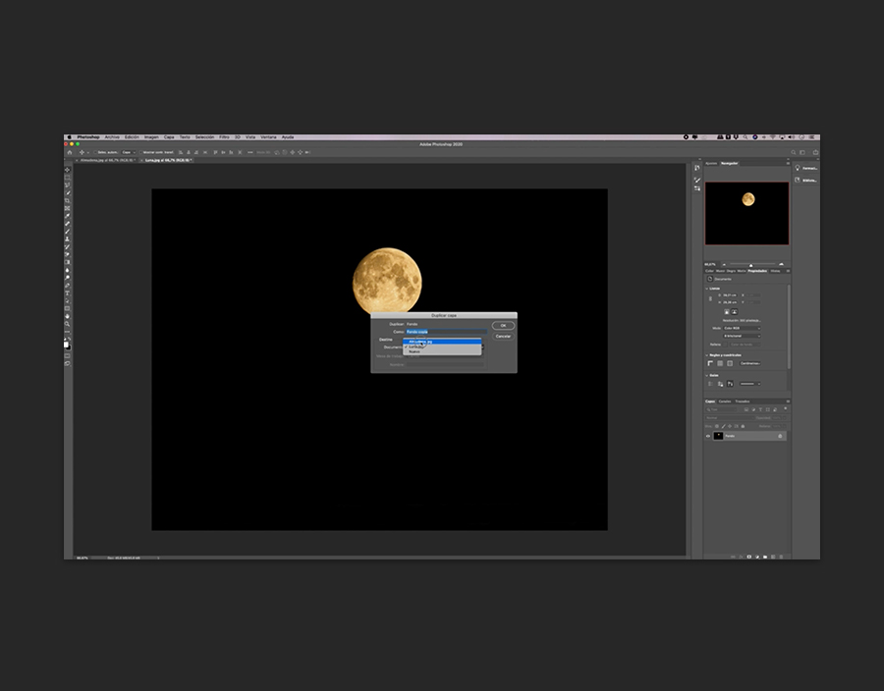This screenshot has width=884, height=691.
Task: Click the portrait orientation icon in Propiedades
Action: pos(727,312)
